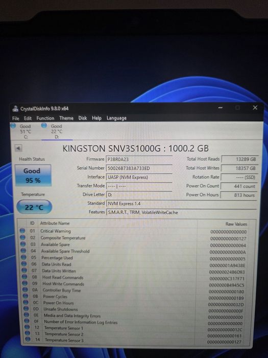Open the Help menu

96,118
